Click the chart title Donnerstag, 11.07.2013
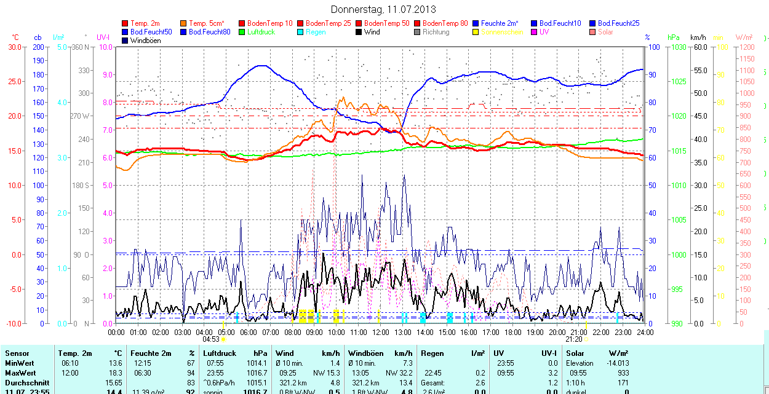This screenshot has width=769, height=394. tap(383, 9)
